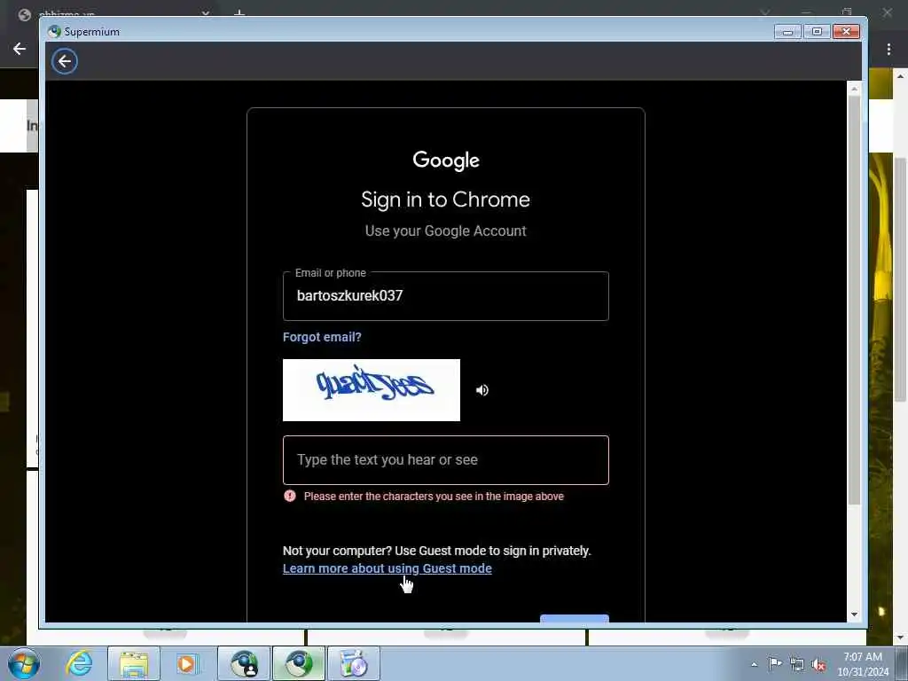Image resolution: width=908 pixels, height=681 pixels.
Task: Click the sign-in window vertical scrollbar thumb
Action: 854,299
